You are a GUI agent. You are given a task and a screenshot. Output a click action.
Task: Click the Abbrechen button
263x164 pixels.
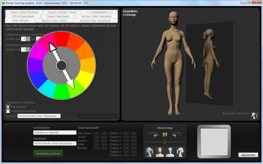coord(248,155)
